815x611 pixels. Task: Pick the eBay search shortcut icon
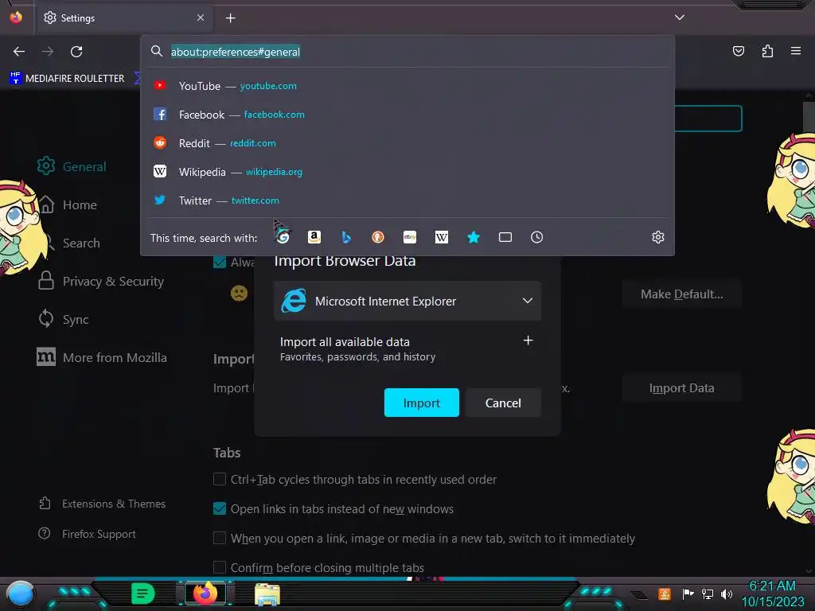[x=410, y=237]
